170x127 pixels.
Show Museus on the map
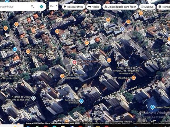(147, 7)
